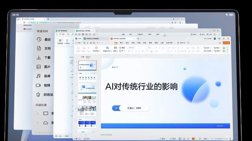This screenshot has width=252, height=141.
Task: Switch to 设计 tab in WPS Presentation
Action: click(x=127, y=43)
